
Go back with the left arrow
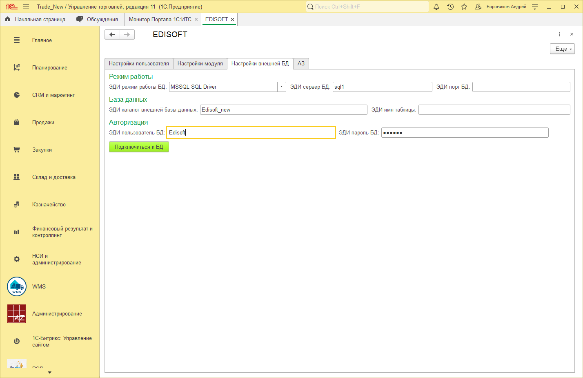(112, 35)
